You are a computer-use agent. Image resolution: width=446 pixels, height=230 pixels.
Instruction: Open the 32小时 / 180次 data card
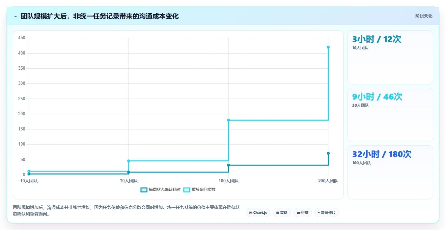390,172
